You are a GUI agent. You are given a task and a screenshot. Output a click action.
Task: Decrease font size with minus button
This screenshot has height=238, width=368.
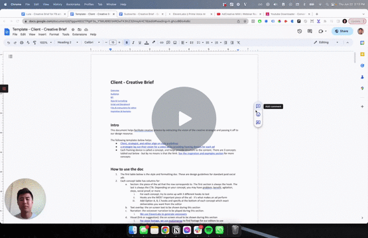point(106,42)
